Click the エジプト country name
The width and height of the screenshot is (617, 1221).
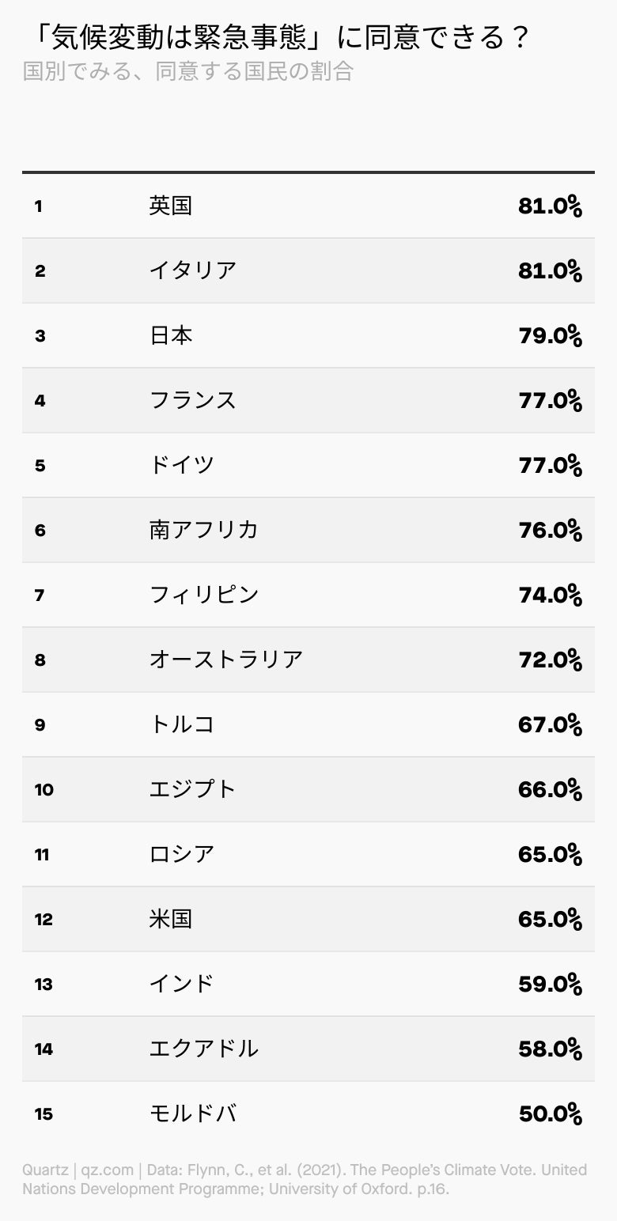193,789
